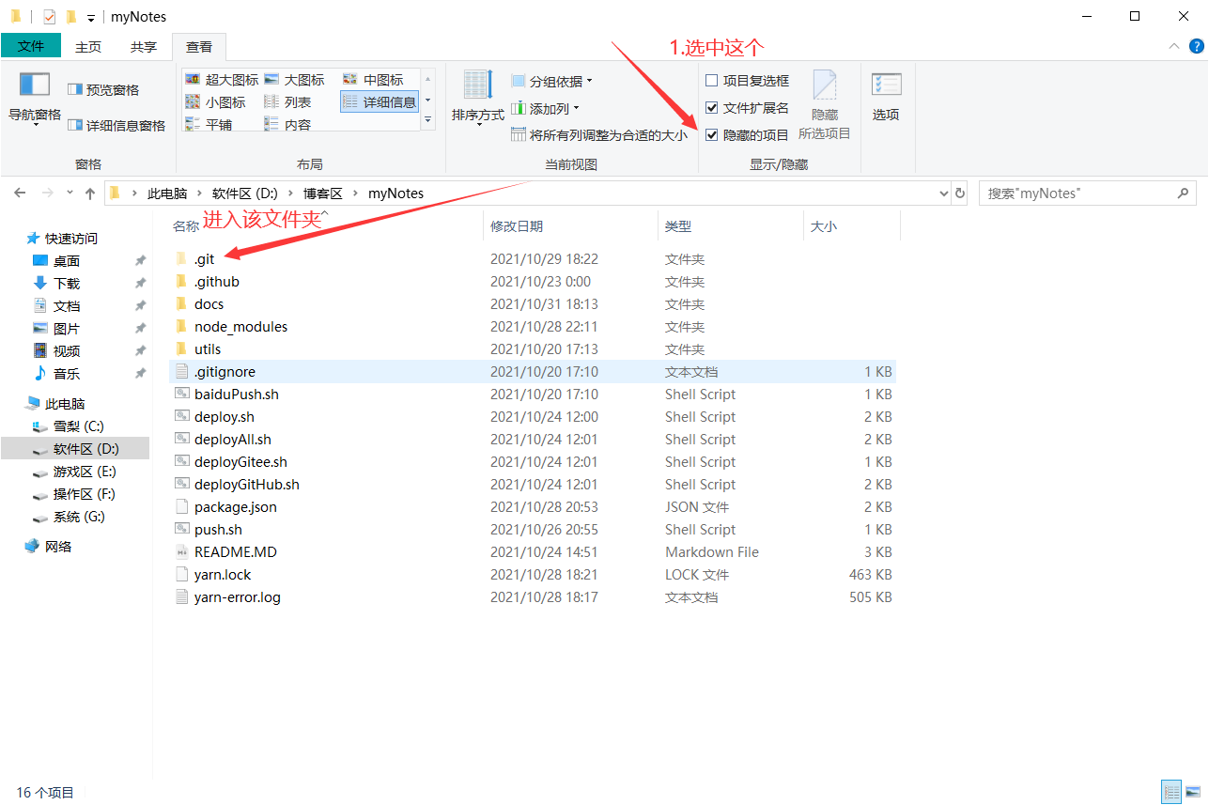Click the Back navigation arrow

click(20, 193)
